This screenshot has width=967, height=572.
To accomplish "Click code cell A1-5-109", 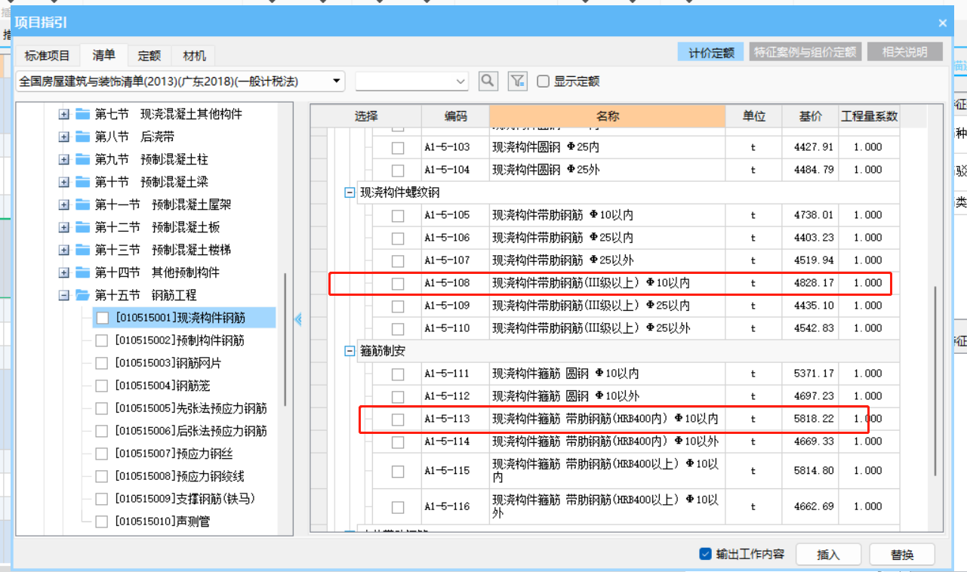I will coord(455,306).
